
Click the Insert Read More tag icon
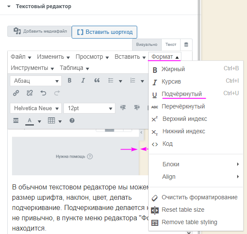[16, 120]
